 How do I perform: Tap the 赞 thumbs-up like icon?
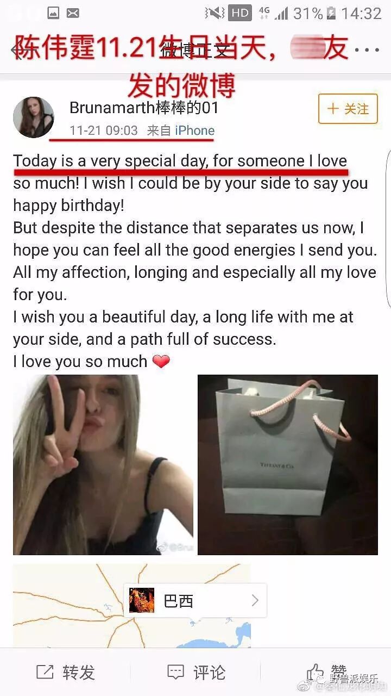click(x=316, y=671)
